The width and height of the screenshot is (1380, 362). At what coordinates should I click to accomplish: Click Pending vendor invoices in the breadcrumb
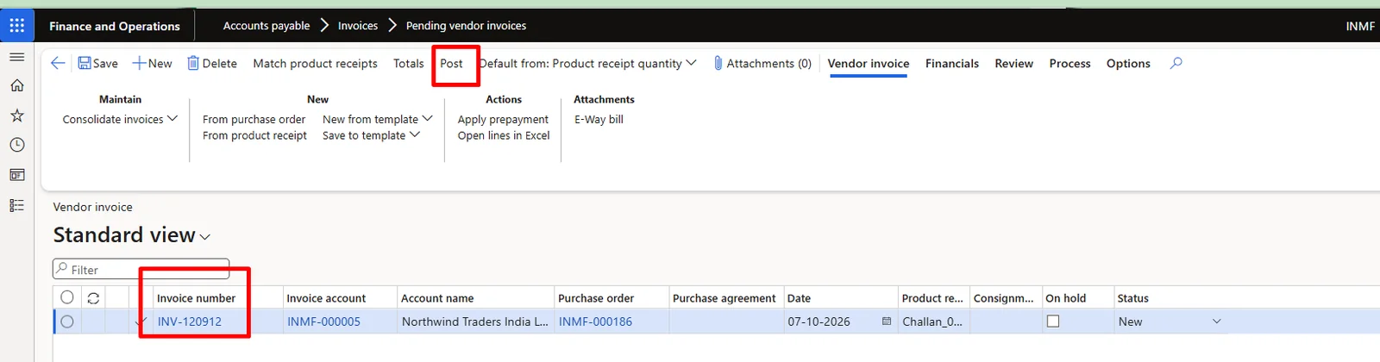click(x=466, y=26)
